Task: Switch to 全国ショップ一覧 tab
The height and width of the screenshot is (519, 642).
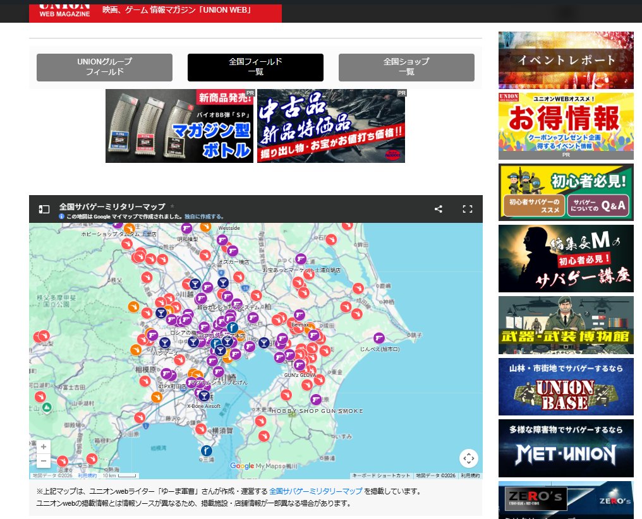Action: pos(406,67)
